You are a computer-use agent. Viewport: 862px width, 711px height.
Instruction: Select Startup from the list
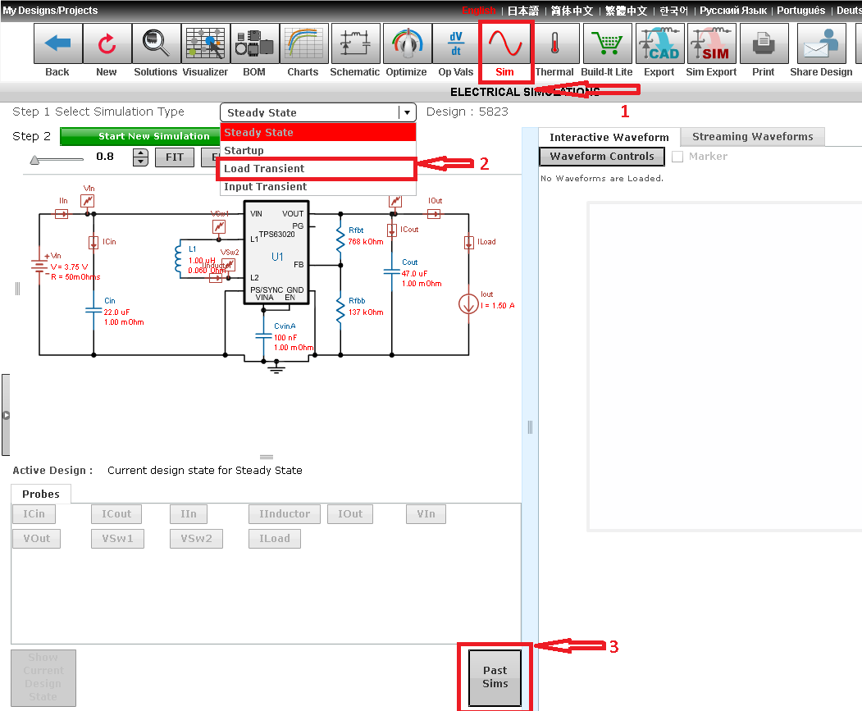click(317, 151)
